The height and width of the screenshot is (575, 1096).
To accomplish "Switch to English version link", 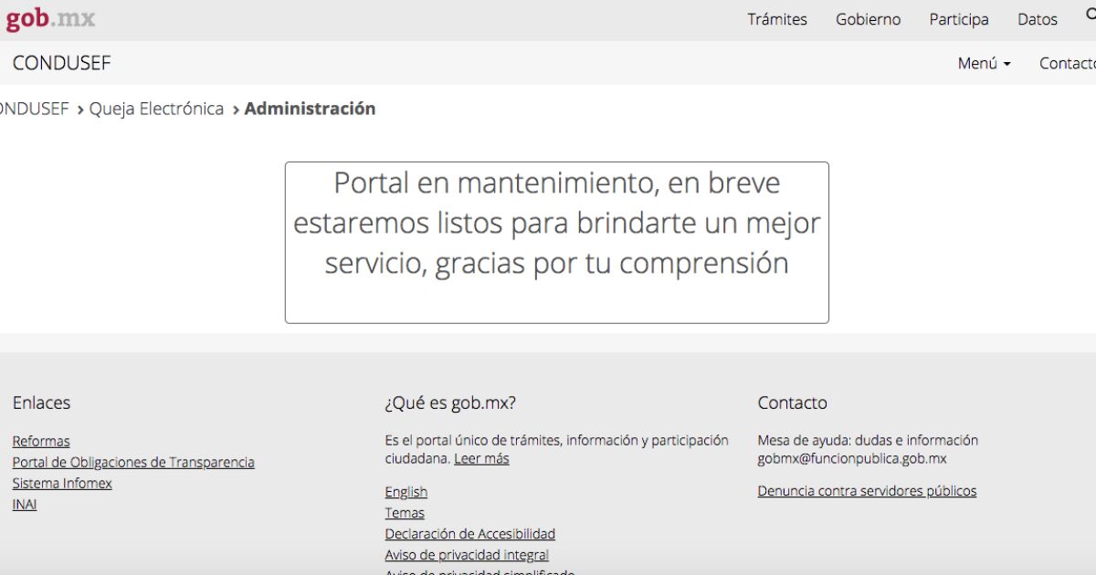I will pos(406,491).
